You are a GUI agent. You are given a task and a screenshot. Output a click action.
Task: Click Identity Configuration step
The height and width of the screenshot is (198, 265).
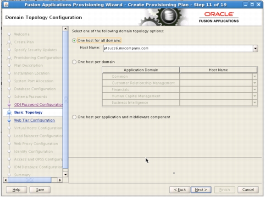33,151
